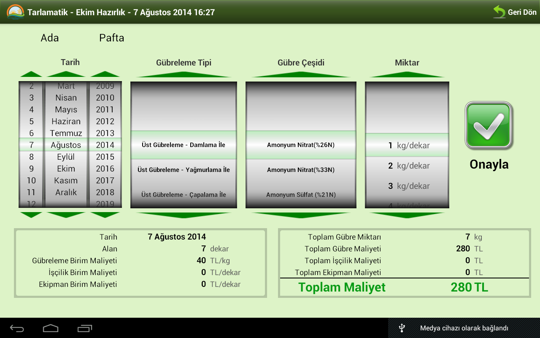Select Üst Gübreleme - Çapalama İle
Viewport: 540px width, 338px height.
[184, 195]
